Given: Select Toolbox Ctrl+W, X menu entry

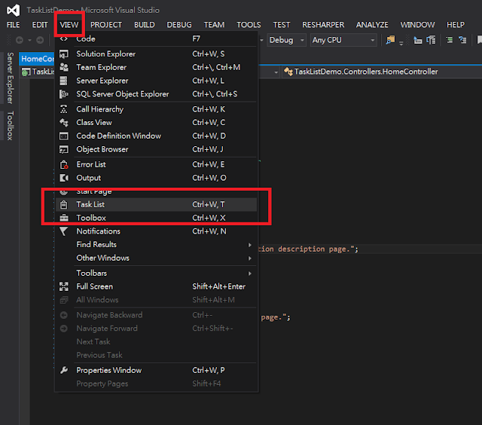Looking at the screenshot, I should coord(156,218).
